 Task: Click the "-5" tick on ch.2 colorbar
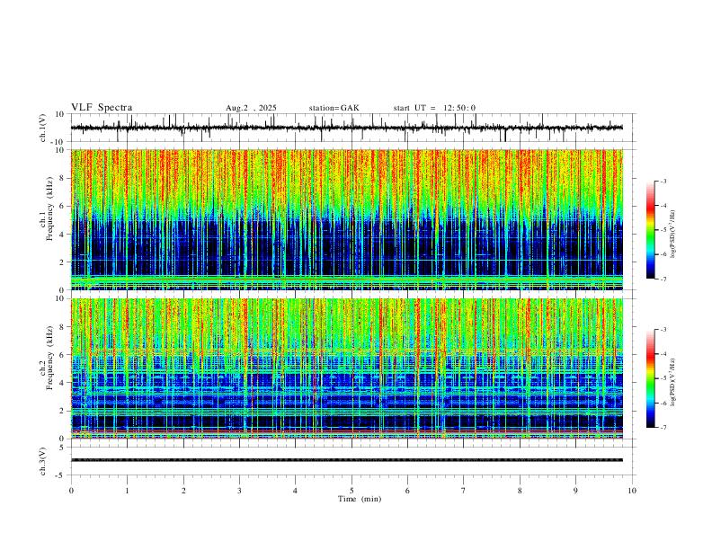click(663, 378)
